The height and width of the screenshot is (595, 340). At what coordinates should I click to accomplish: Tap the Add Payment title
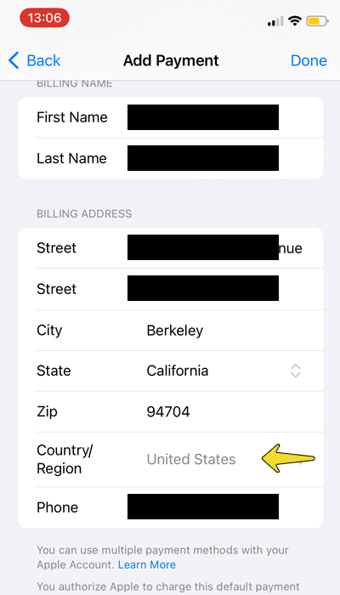coord(171,60)
